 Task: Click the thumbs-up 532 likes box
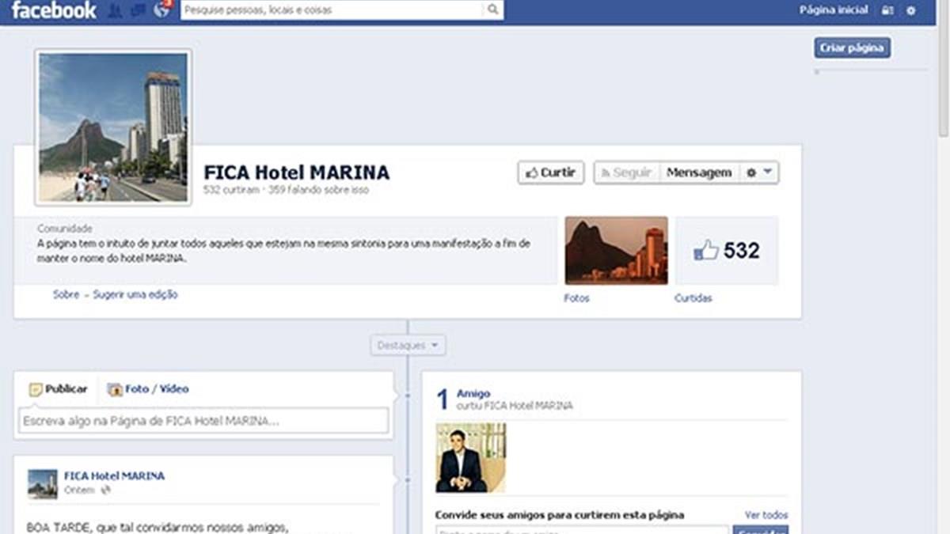tap(727, 251)
